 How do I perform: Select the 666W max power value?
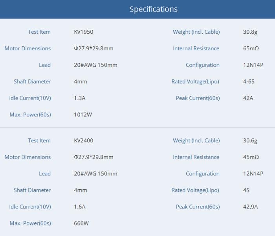pos(81,223)
